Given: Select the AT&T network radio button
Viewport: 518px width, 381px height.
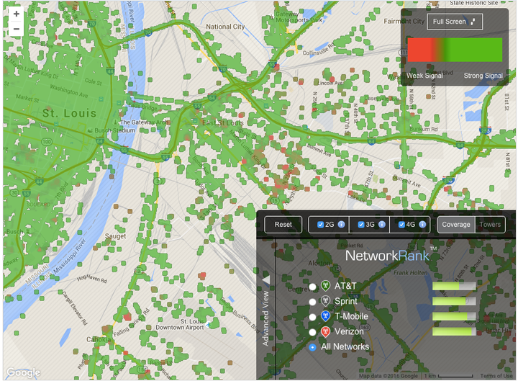Looking at the screenshot, I should click(x=312, y=287).
